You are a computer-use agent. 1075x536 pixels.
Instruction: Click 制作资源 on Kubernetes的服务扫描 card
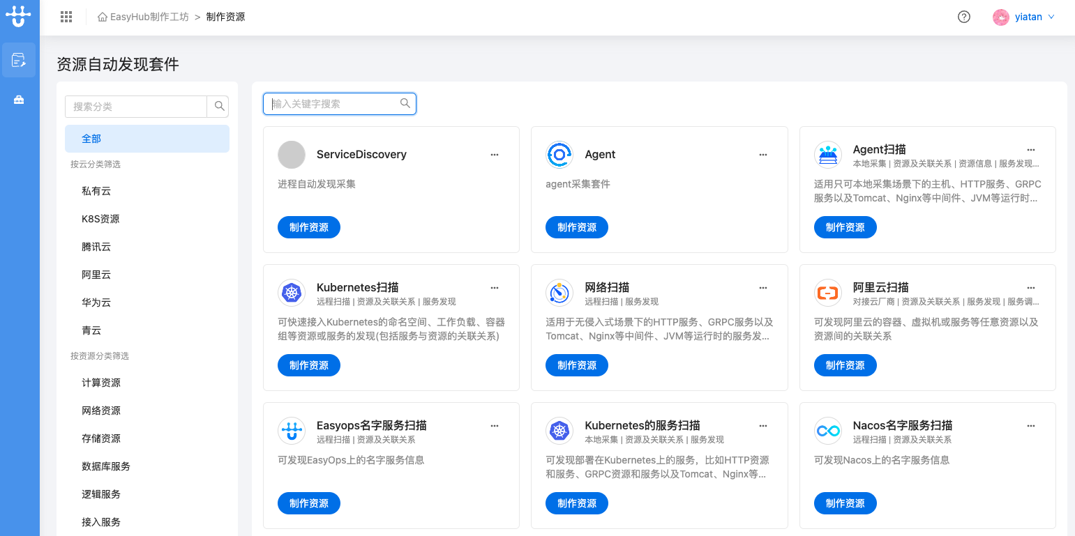click(577, 503)
